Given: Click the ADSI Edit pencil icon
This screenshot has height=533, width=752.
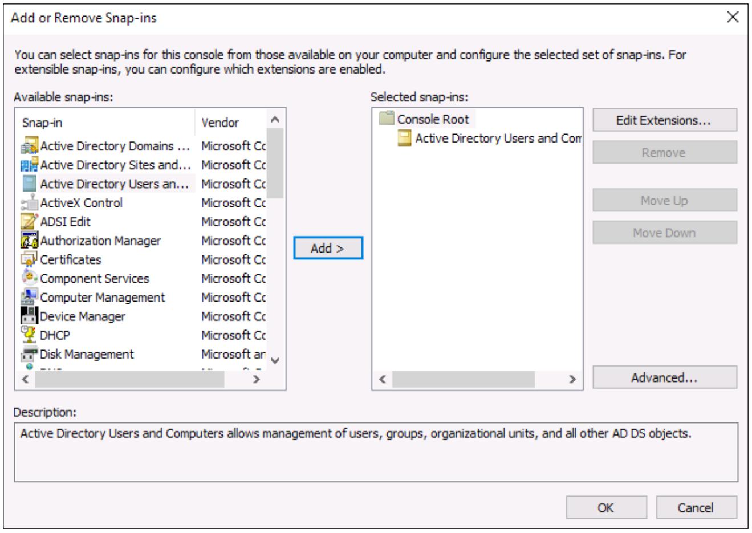Looking at the screenshot, I should [x=29, y=222].
